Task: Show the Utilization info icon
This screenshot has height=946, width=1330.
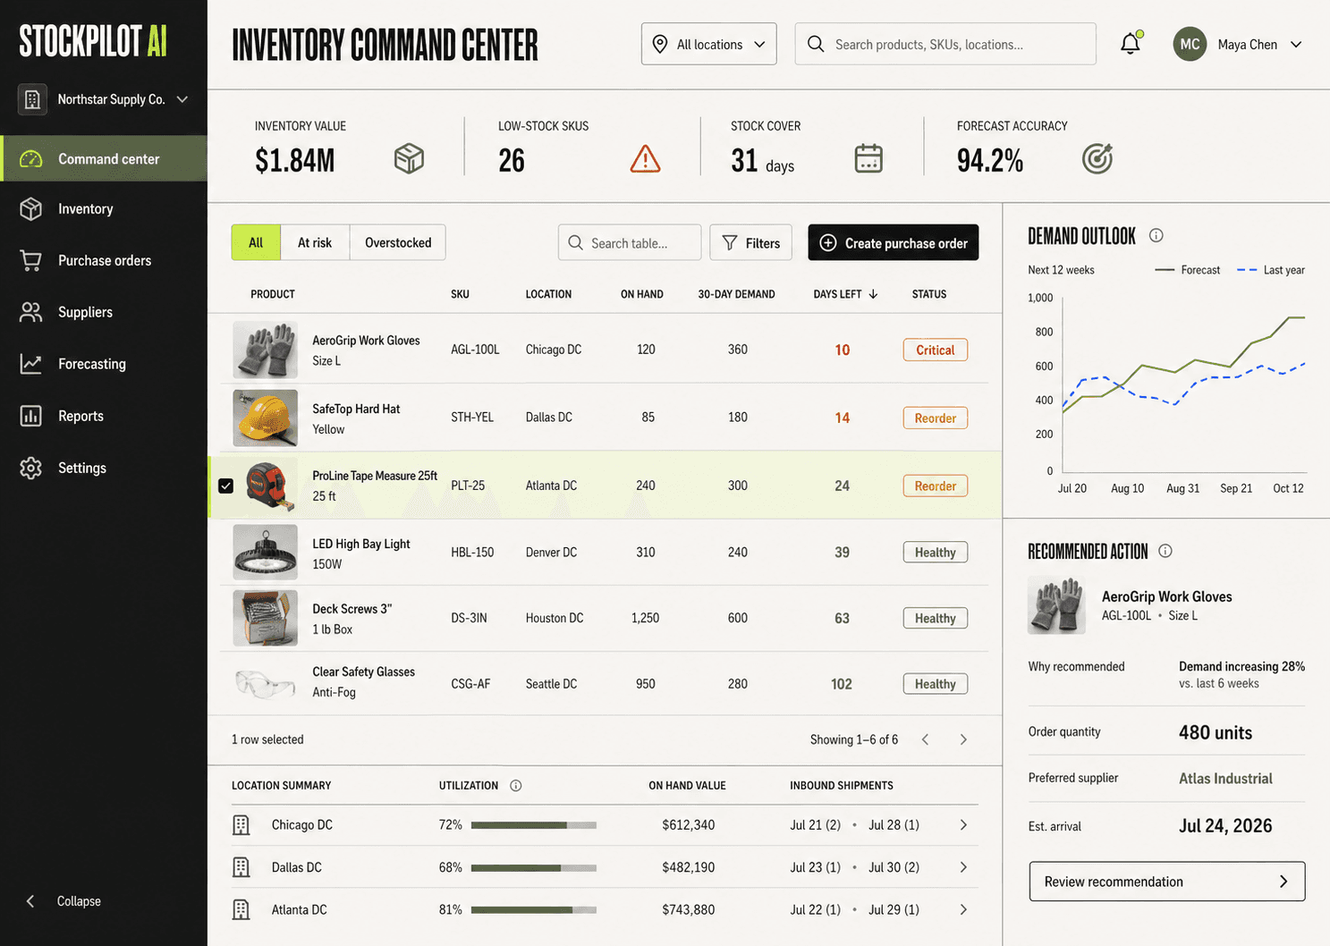Action: pos(516,786)
